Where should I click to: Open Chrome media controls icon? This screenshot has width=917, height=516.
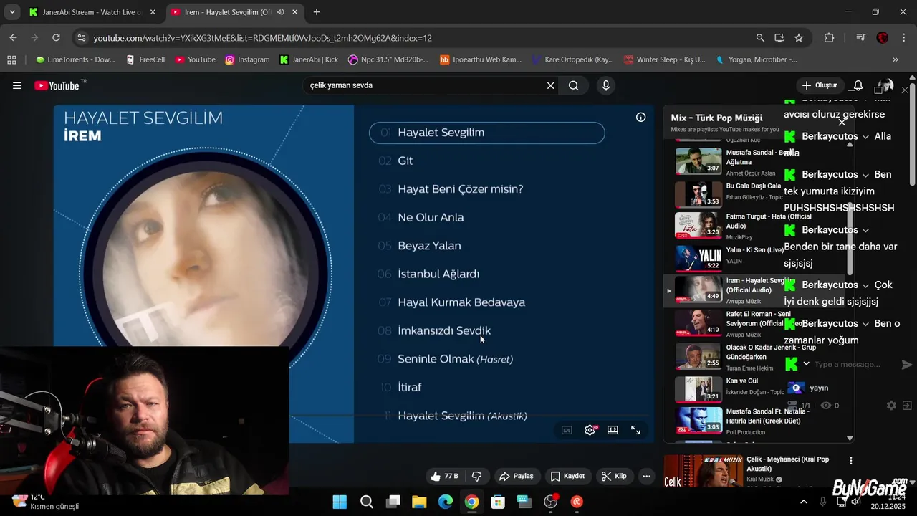point(861,38)
